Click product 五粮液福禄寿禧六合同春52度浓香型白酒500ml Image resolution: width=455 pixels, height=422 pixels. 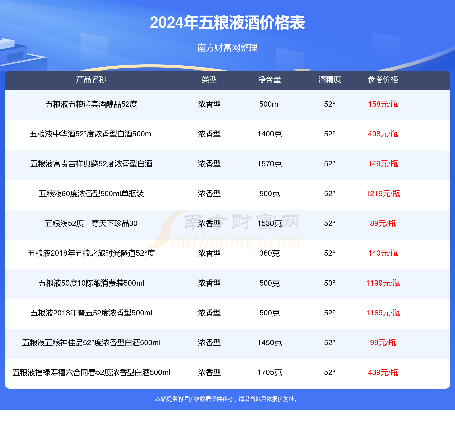(x=91, y=372)
